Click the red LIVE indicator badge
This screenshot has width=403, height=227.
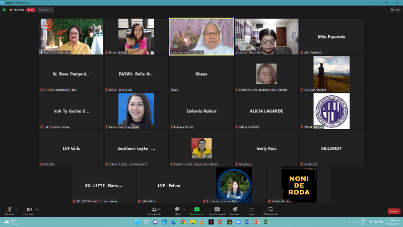point(31,10)
